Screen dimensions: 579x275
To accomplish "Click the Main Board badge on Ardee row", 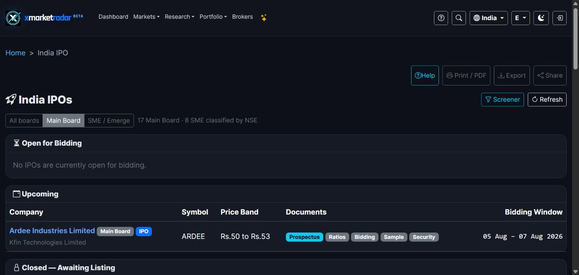I will click(115, 231).
